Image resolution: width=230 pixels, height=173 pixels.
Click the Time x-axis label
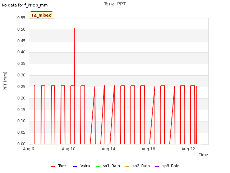point(203,155)
